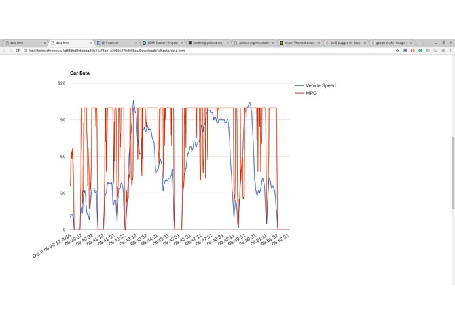This screenshot has width=455, height=324.
Task: Click the Car Data chart title
Action: tap(80, 73)
